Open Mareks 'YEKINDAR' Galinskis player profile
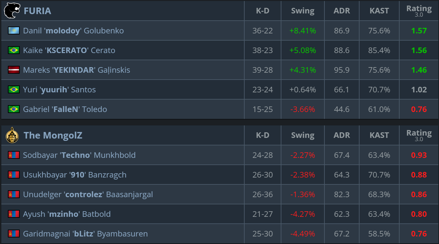 77,70
